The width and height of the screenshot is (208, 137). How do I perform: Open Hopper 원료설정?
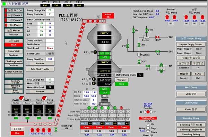pos(191,58)
